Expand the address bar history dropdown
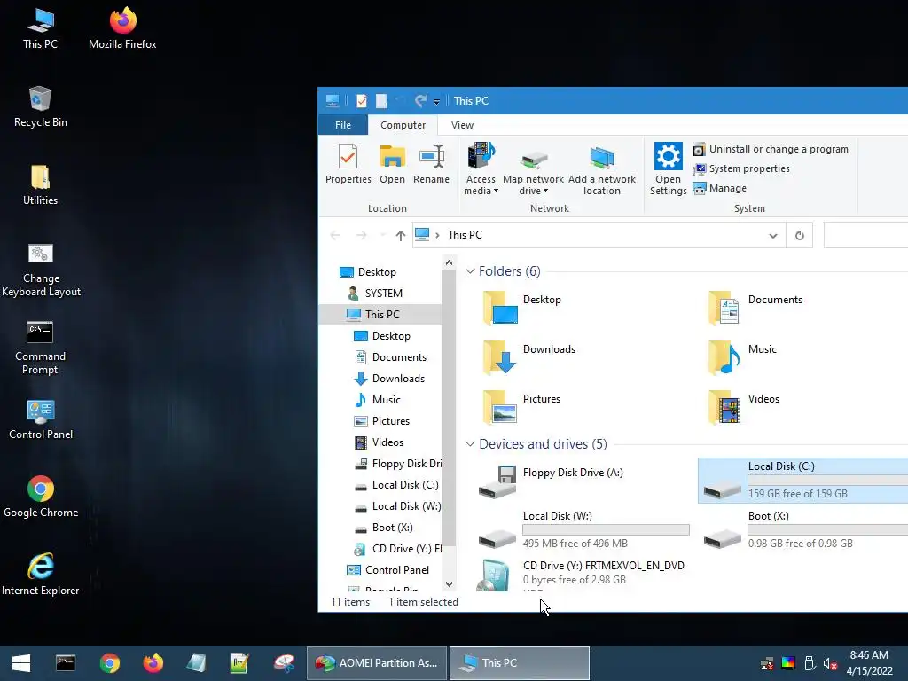 pos(773,236)
